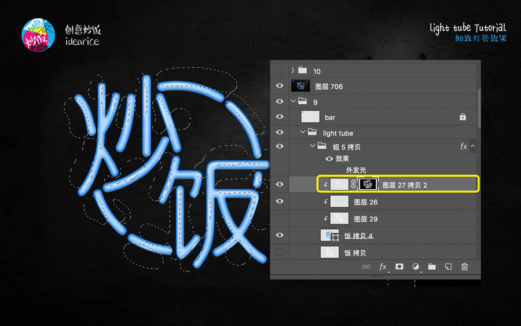Create a new group folder from footer
The width and height of the screenshot is (521, 326).
click(x=432, y=266)
